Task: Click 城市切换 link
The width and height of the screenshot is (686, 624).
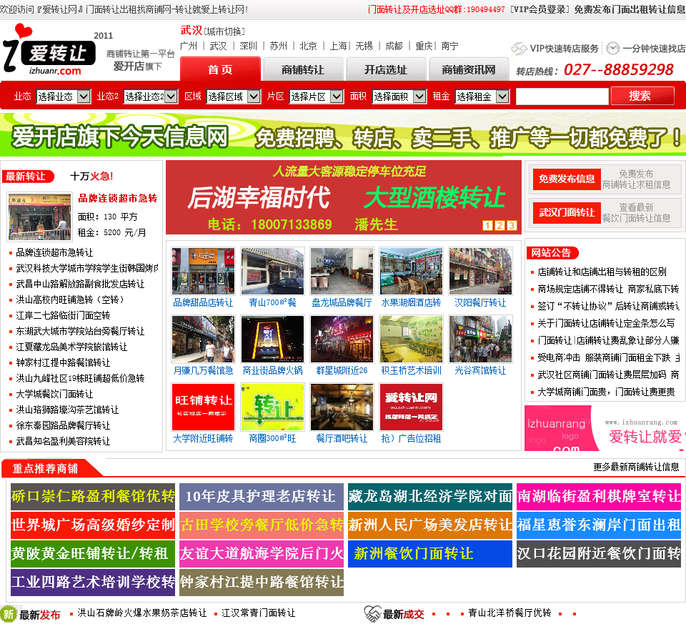Action: (x=224, y=31)
